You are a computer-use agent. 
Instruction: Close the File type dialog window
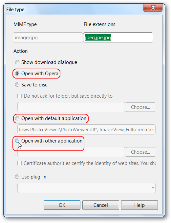(x=153, y=8)
